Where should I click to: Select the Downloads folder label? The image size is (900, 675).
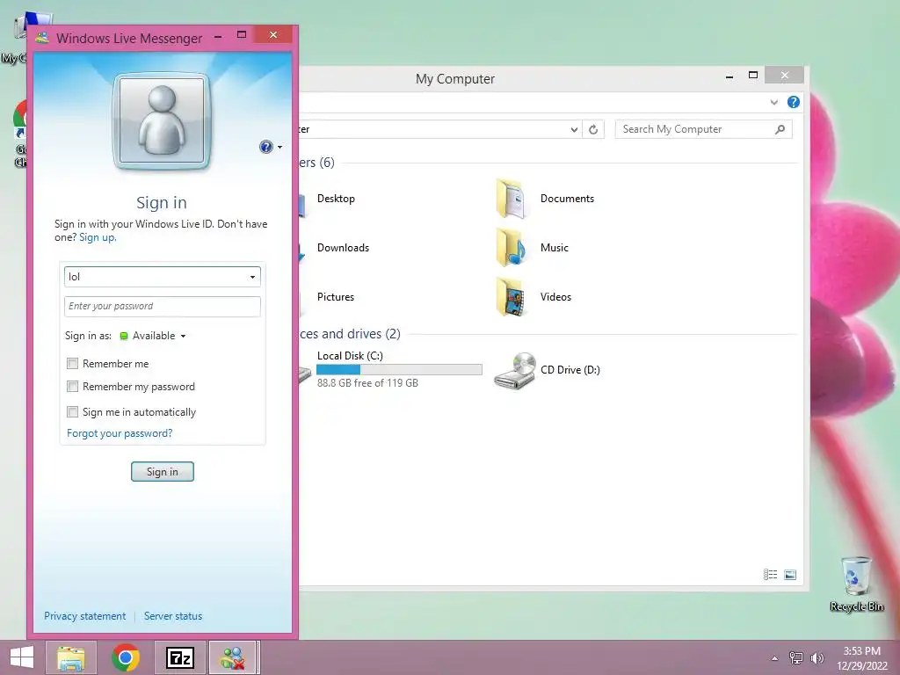pyautogui.click(x=344, y=247)
